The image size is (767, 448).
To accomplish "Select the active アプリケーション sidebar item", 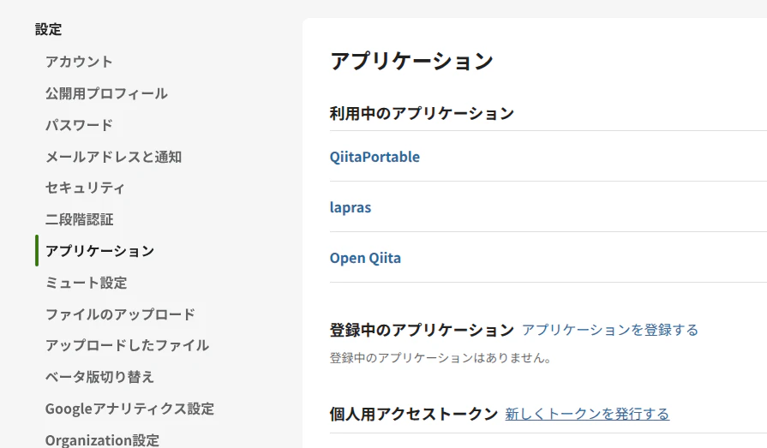I will coord(99,251).
